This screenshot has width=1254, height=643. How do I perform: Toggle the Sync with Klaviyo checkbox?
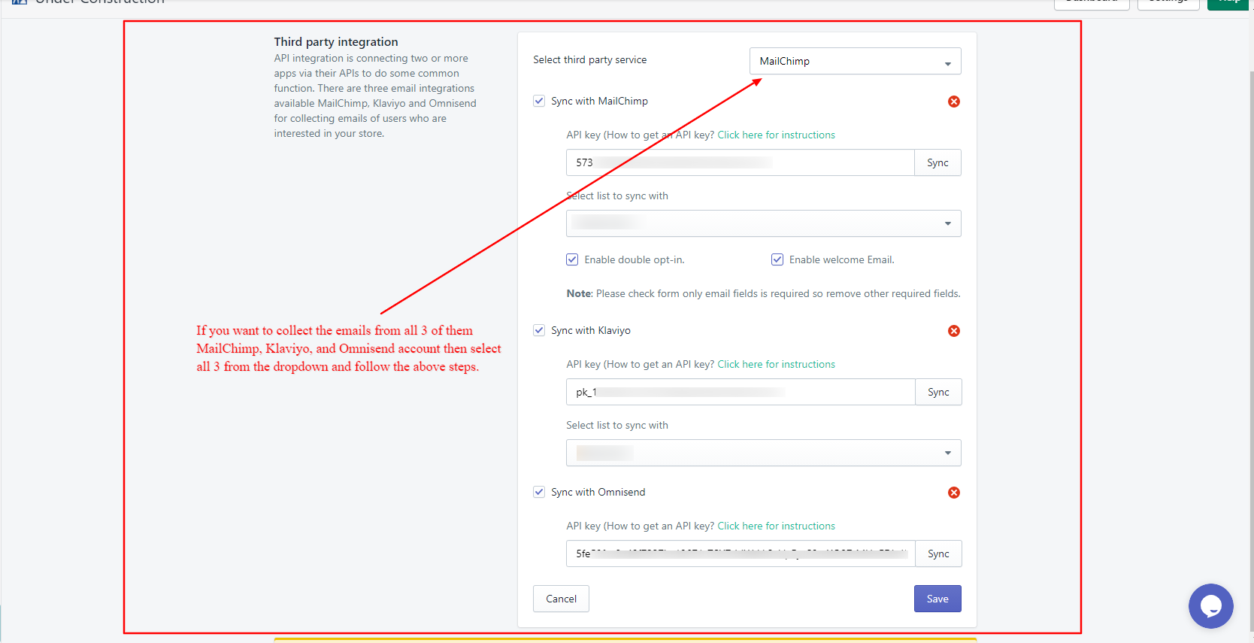(x=539, y=330)
